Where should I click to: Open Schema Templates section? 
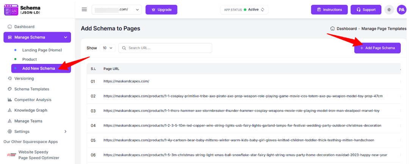(x=31, y=89)
